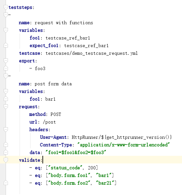Viewport: 182px width, 195px height.
Task: Click string 'body.form.foo1'
Action: [69, 175]
